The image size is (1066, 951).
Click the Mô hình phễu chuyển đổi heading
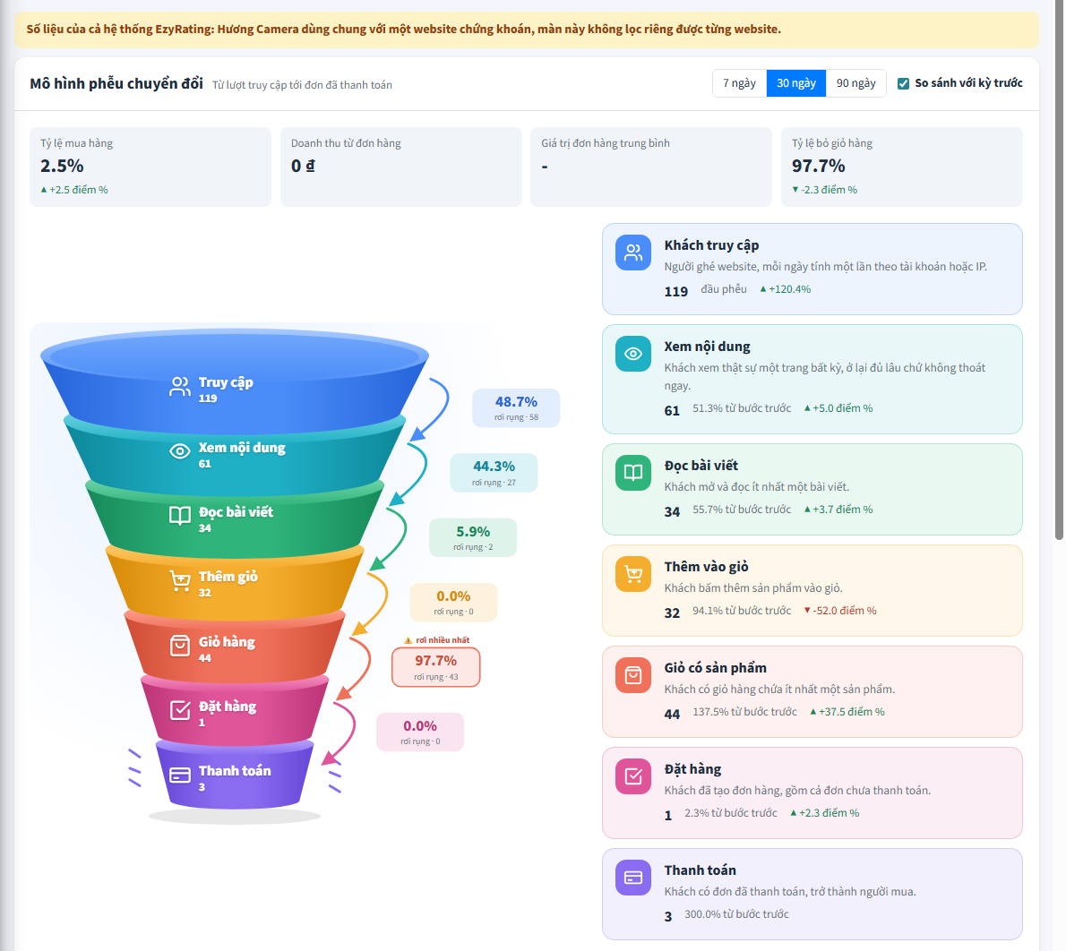116,83
